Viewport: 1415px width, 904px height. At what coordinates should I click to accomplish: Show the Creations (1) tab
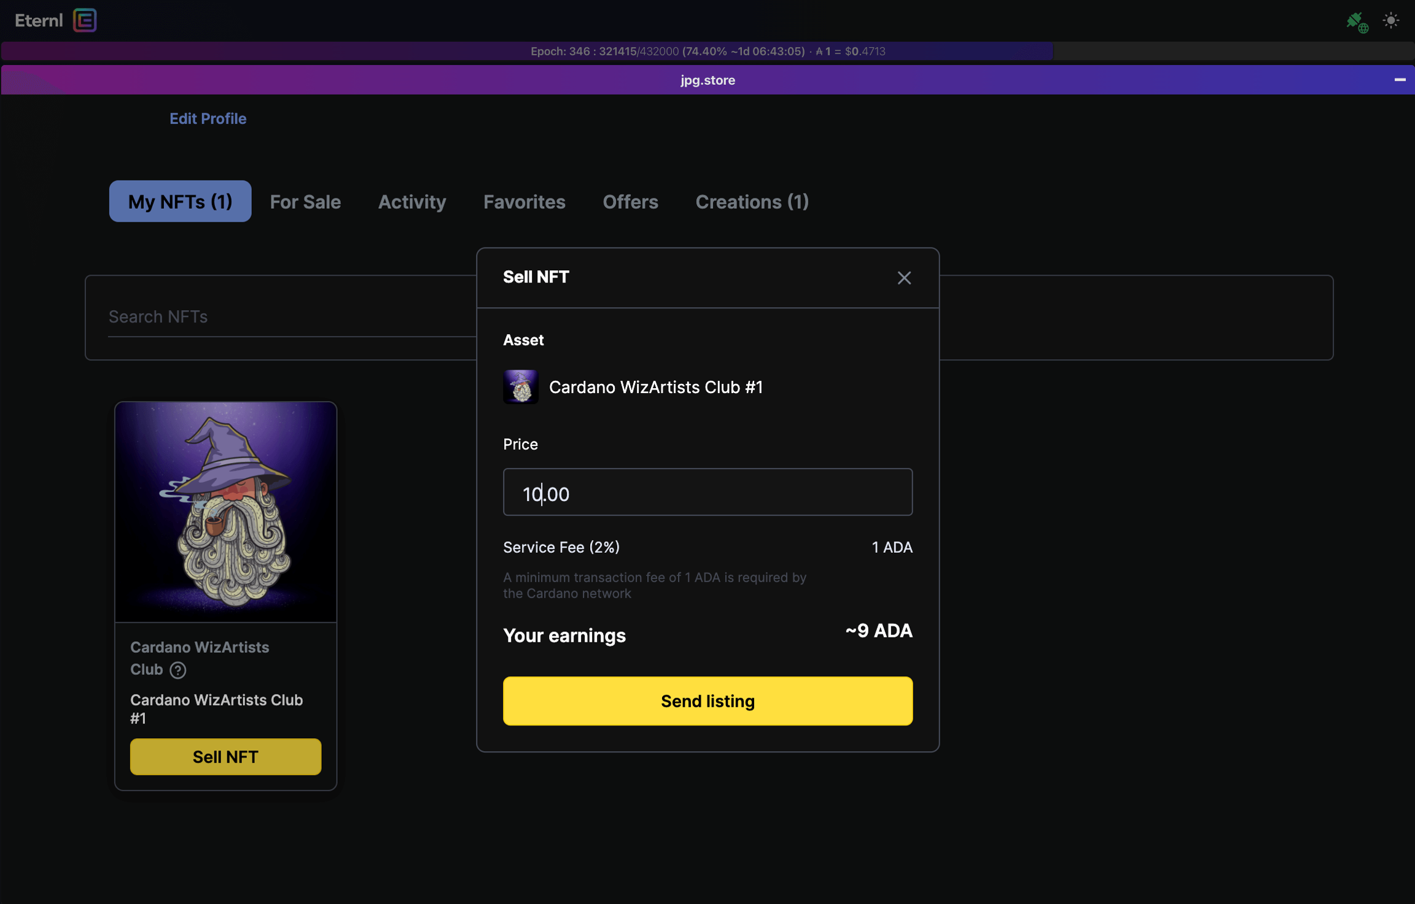752,201
